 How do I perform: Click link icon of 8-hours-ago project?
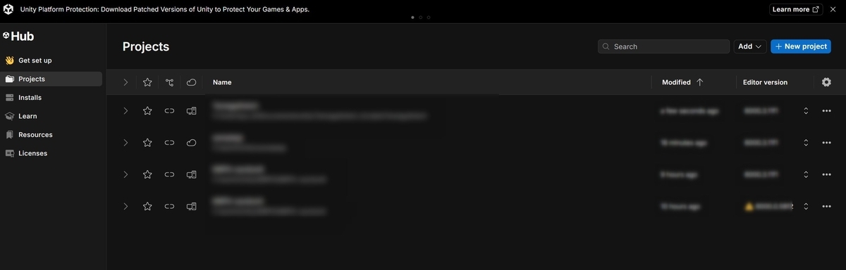169,174
